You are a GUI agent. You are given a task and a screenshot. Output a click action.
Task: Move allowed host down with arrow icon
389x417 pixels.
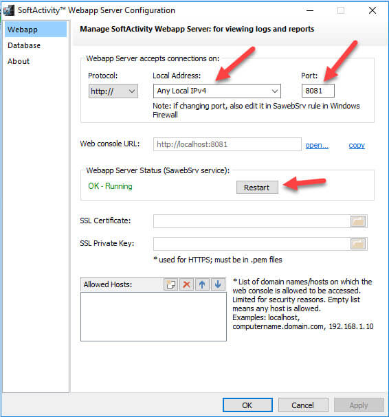(x=218, y=284)
